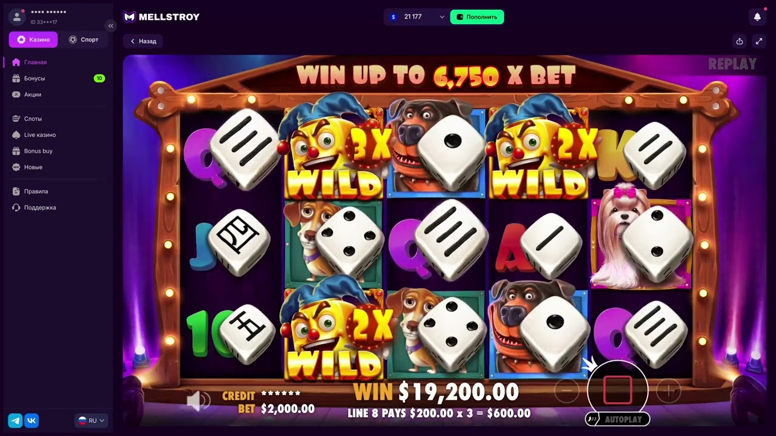Viewport: 776px width, 436px height.
Task: Toggle AUTOPLAY in the slot game
Action: pyautogui.click(x=617, y=419)
